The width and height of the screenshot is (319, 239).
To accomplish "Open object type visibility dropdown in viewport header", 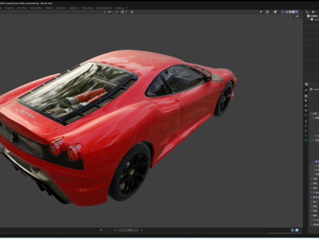I will pos(262,12).
